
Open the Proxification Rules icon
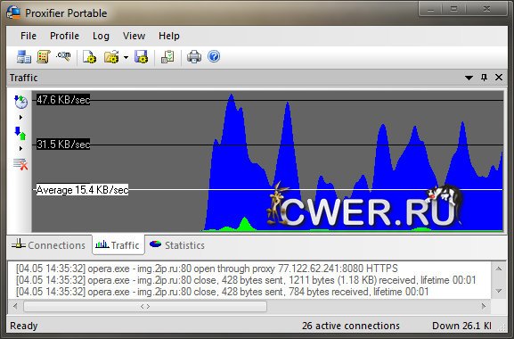pos(44,57)
